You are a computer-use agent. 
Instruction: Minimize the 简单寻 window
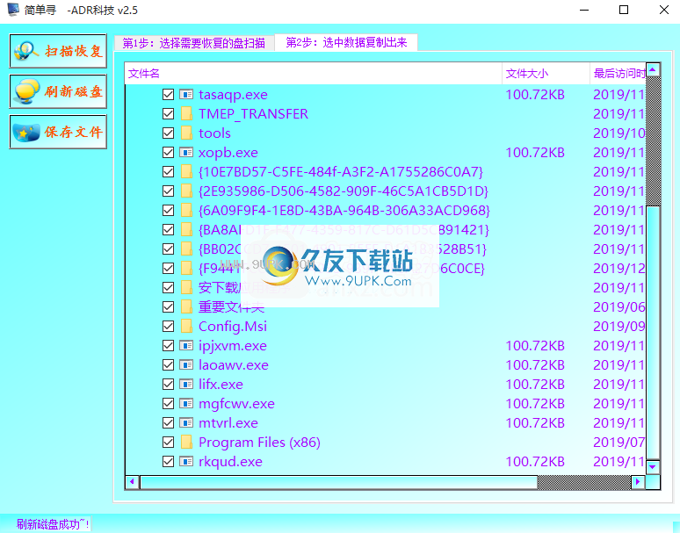[x=584, y=10]
